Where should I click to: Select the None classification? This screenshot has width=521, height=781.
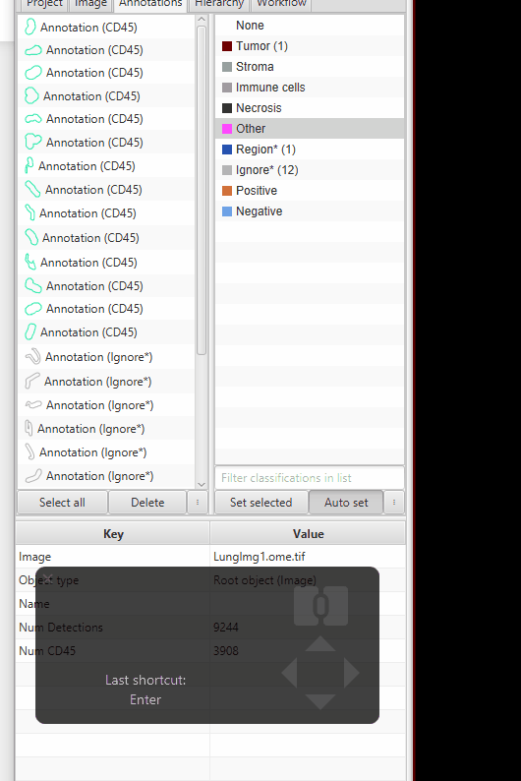(x=310, y=26)
